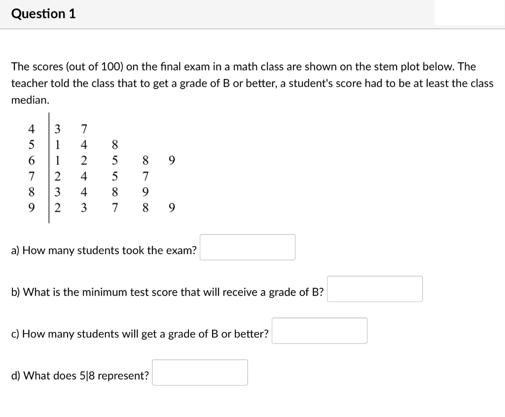Select the leaf 8 in row 5
This screenshot has width=505, height=417.
coord(114,145)
